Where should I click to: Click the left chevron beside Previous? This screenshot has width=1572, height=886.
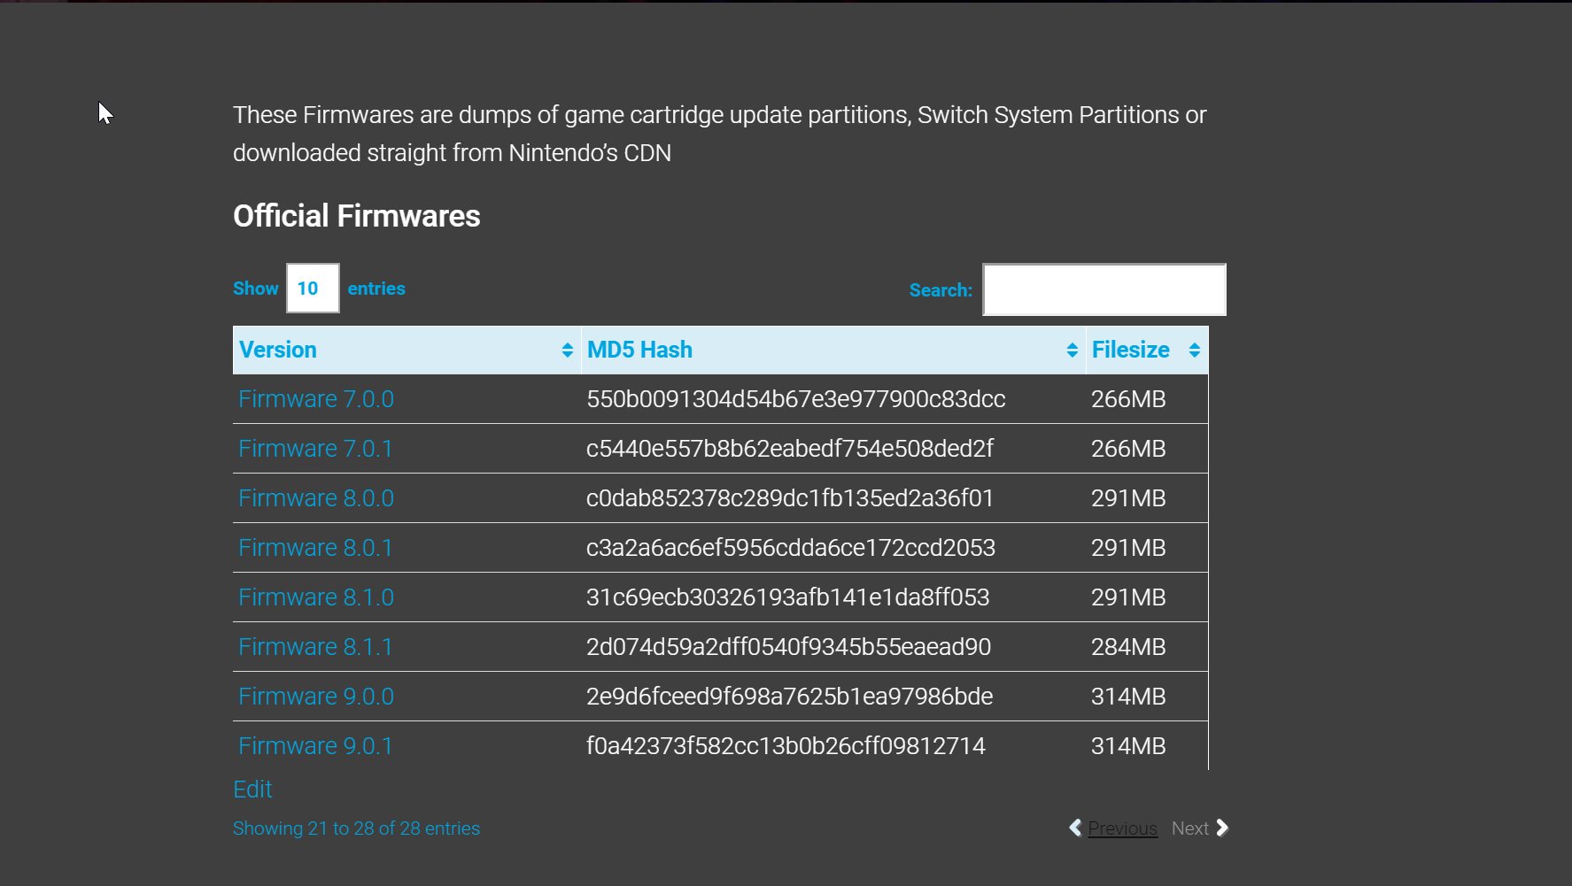click(1074, 828)
